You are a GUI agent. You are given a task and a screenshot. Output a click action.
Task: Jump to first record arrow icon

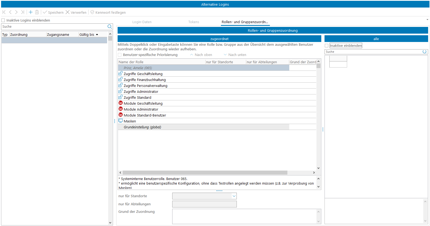pos(4,12)
